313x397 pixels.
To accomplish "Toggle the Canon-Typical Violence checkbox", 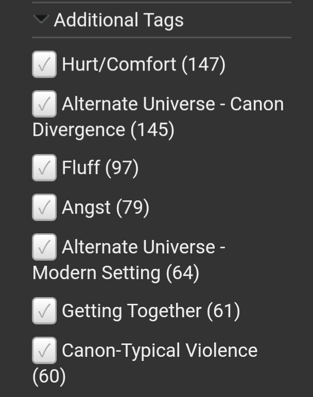I will point(44,351).
